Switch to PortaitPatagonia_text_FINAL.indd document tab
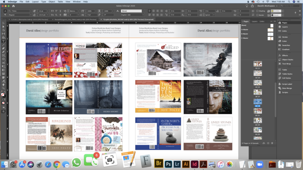The height and width of the screenshot is (170, 303). pyautogui.click(x=75, y=19)
